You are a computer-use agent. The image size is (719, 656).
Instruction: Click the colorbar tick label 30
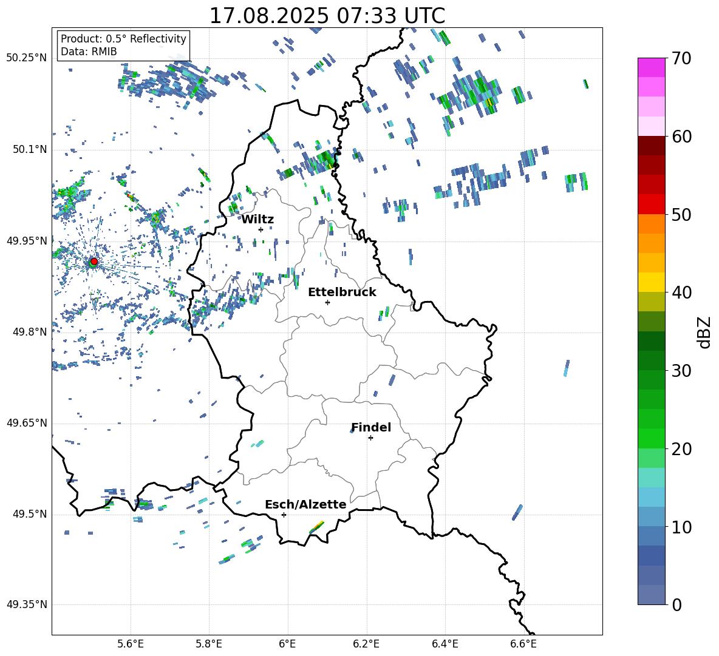[681, 371]
